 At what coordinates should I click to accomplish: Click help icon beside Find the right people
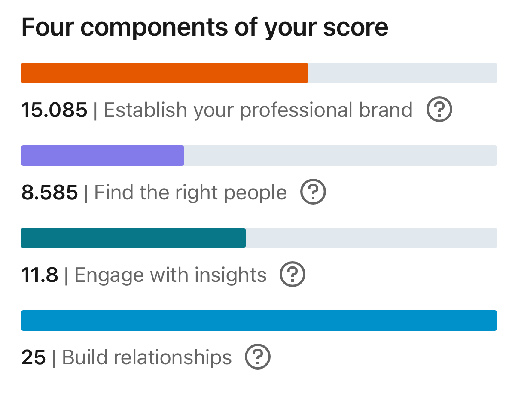coord(313,192)
